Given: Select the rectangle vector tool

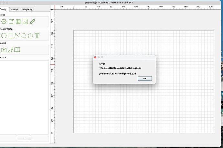Looking at the screenshot, I should (x=11, y=35).
